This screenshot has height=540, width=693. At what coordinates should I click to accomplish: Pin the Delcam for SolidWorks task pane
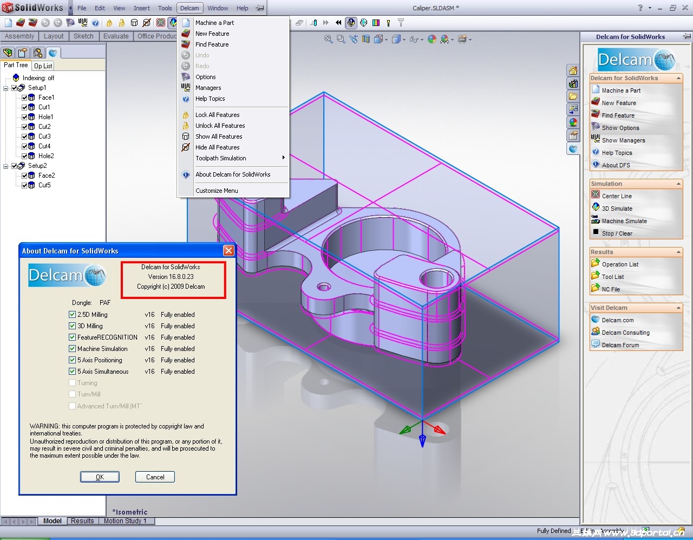(687, 36)
